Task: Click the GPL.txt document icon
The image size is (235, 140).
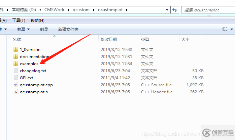Action: point(16,78)
